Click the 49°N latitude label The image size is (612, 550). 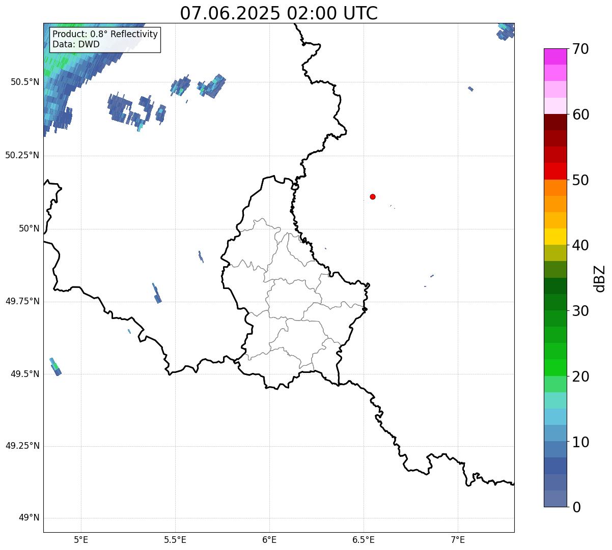click(29, 518)
